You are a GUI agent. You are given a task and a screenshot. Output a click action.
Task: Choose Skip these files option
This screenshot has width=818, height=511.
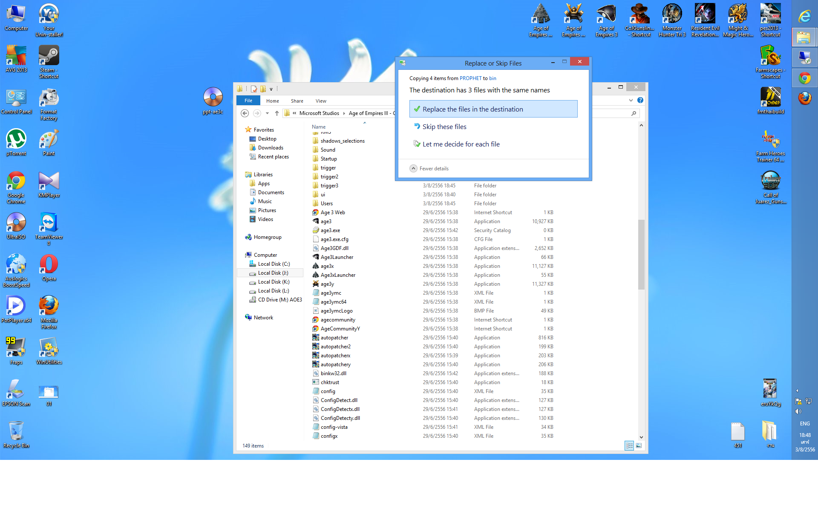(444, 127)
